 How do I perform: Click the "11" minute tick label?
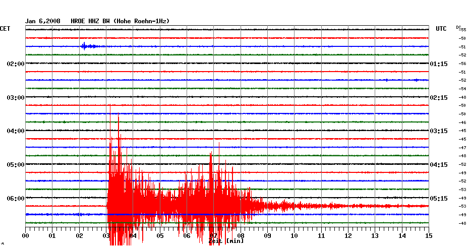pyautogui.click(x=321, y=236)
